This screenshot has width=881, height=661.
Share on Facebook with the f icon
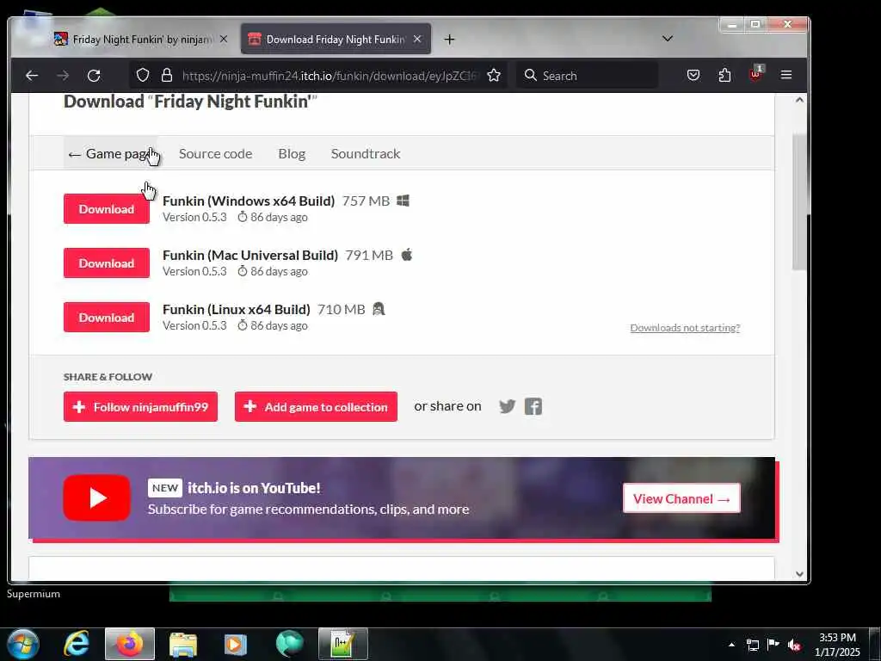pyautogui.click(x=533, y=406)
